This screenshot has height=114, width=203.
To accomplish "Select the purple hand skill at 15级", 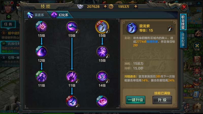I will 72,27.
